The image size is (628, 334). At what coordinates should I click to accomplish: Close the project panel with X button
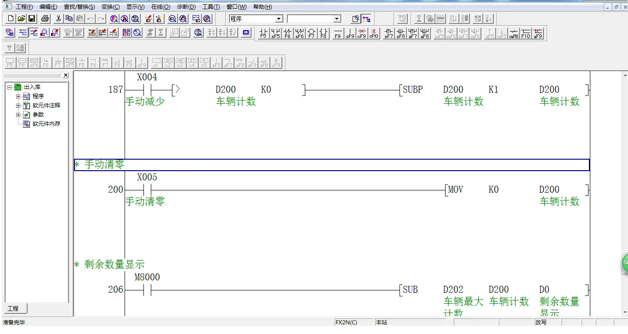65,75
